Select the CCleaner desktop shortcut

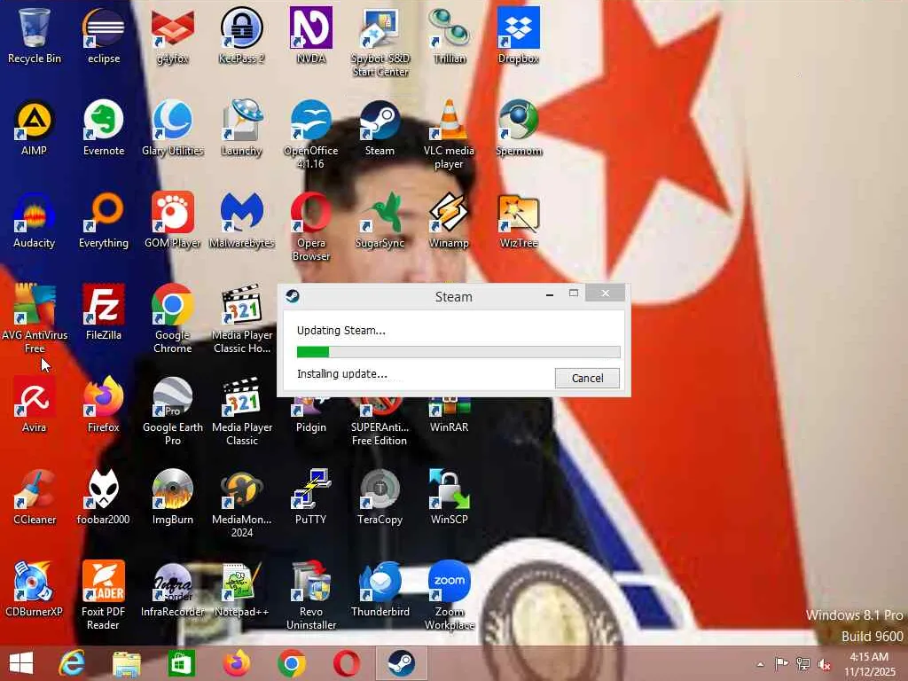click(35, 497)
